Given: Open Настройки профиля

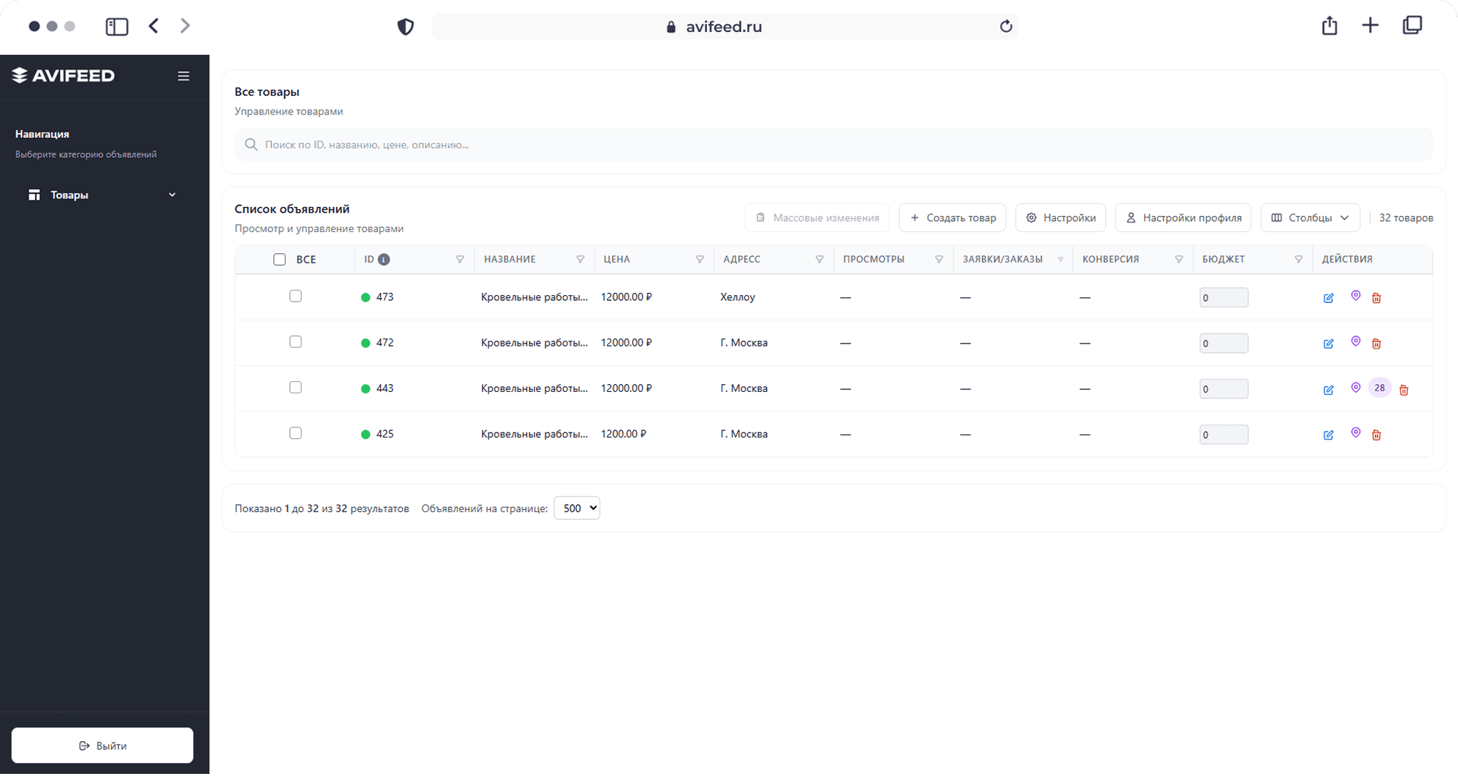Looking at the screenshot, I should pos(1182,218).
